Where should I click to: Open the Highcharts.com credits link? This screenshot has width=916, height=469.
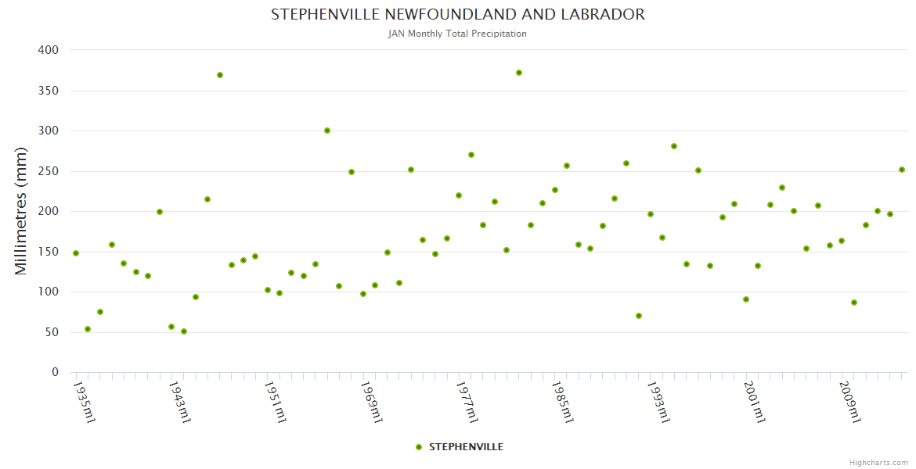[x=878, y=463]
